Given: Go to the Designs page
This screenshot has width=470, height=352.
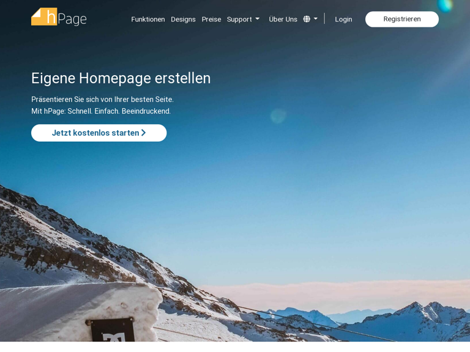Looking at the screenshot, I should tap(183, 20).
